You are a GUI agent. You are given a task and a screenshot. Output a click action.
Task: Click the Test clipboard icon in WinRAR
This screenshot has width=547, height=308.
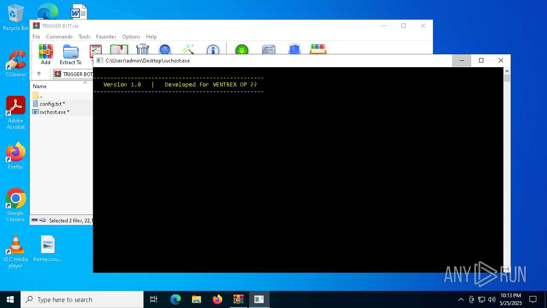(96, 50)
